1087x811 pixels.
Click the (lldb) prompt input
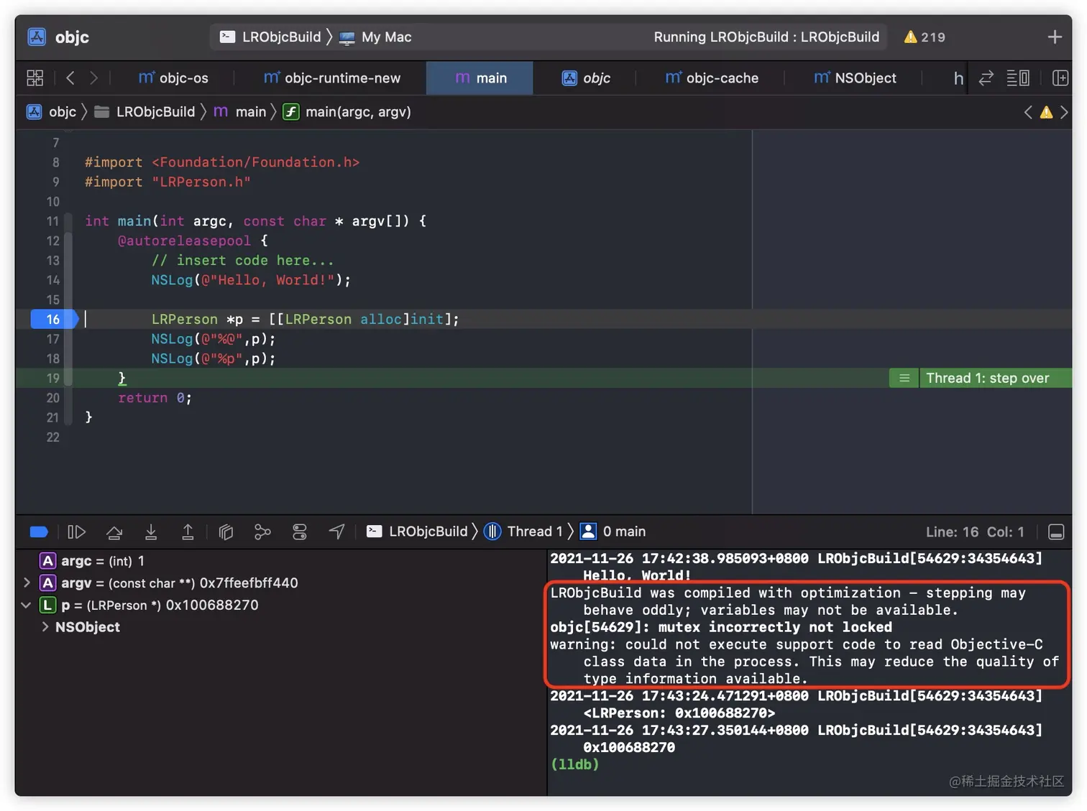point(574,764)
